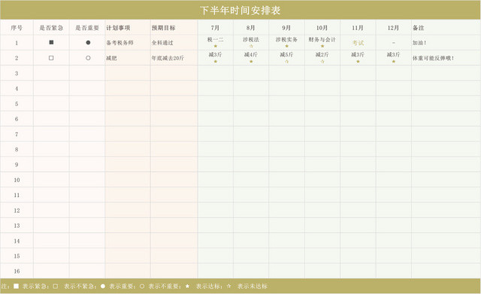Select the 财务与会计 text in 10月
The image size is (481, 294).
point(322,39)
